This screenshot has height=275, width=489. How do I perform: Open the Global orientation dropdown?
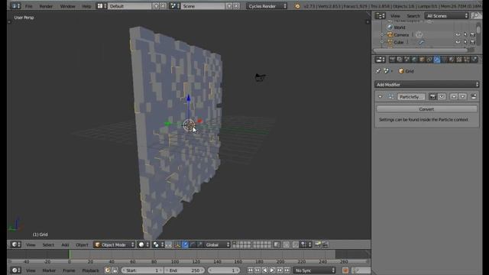click(x=217, y=244)
